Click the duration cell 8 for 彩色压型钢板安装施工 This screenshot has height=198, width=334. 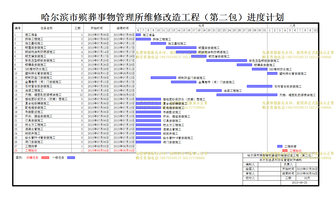[82, 61]
